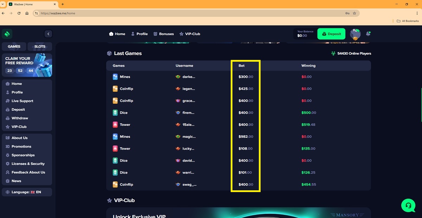This screenshot has height=218, width=422.
Task: Switch to the SLOTS tab
Action: 40,47
